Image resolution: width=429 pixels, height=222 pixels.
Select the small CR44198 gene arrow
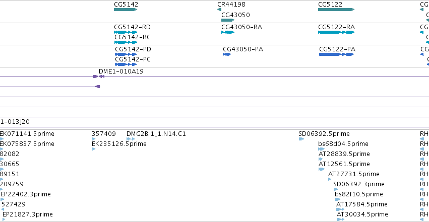[x=219, y=10]
